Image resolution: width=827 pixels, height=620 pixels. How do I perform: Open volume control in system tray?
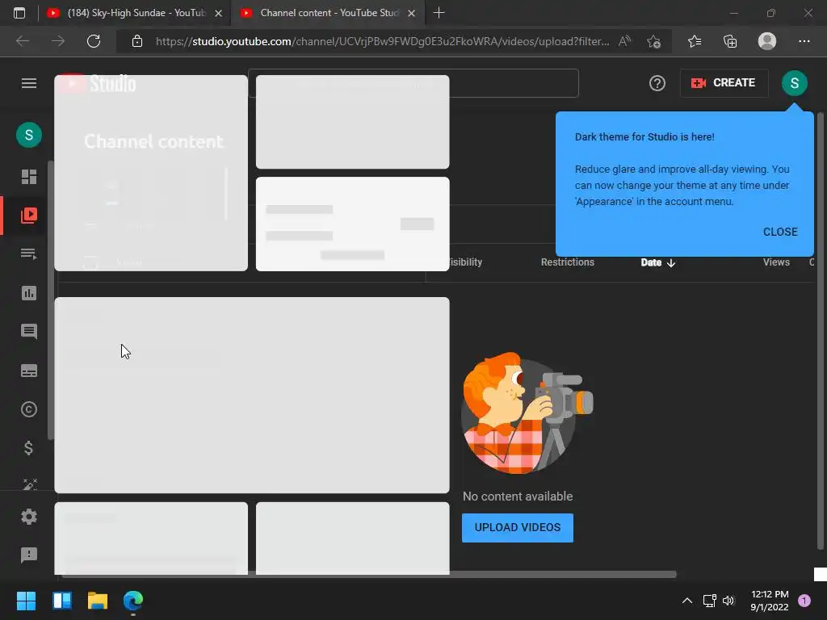(x=729, y=601)
